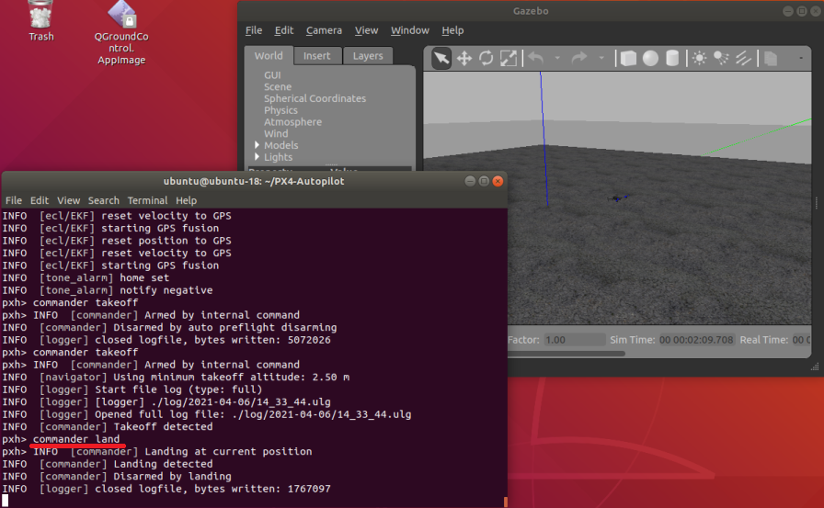Open Gazebo View menu
This screenshot has width=824, height=508.
click(366, 30)
